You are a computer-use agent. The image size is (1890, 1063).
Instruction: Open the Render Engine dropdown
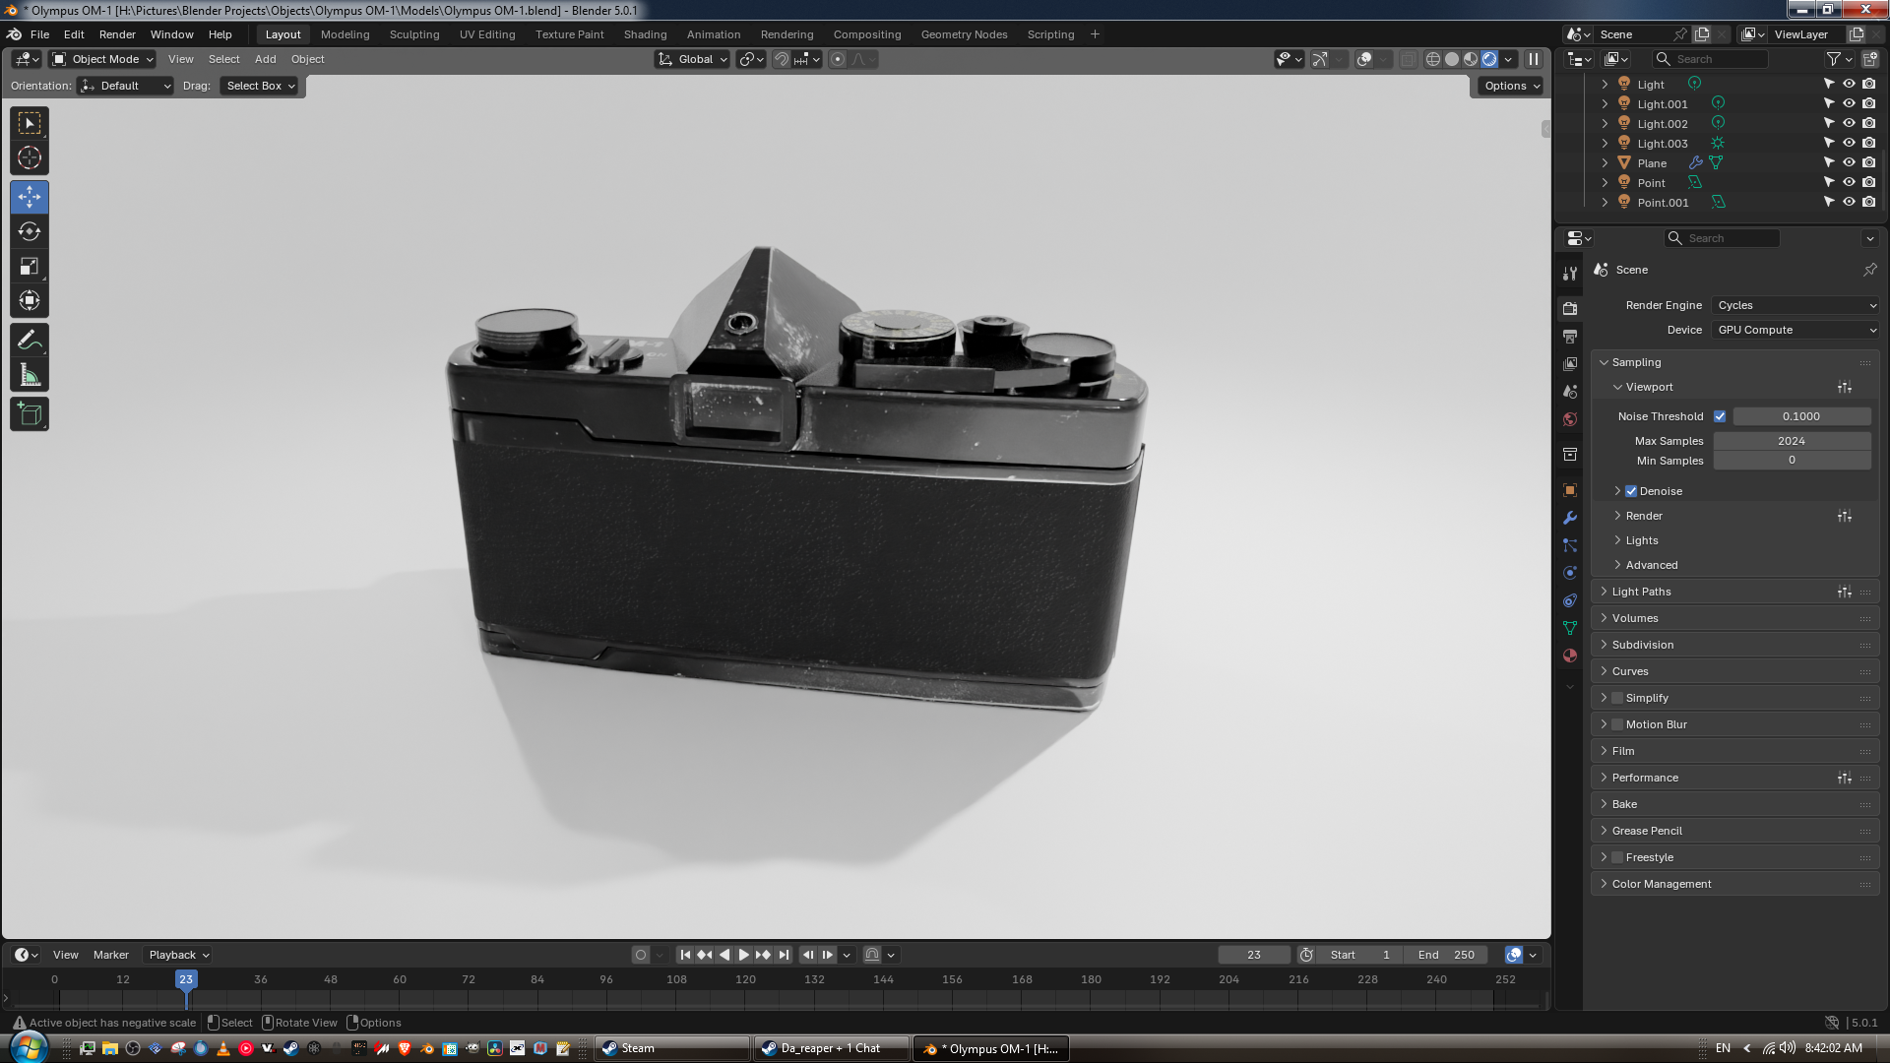(1795, 305)
